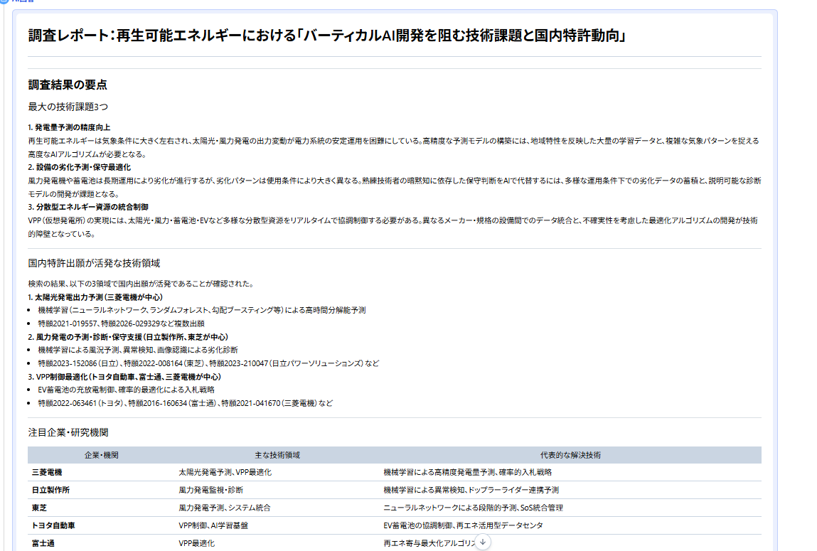Click bullet starting 特願2023-152086(日立)
Image resolution: width=817 pixels, height=551 pixels.
click(208, 363)
